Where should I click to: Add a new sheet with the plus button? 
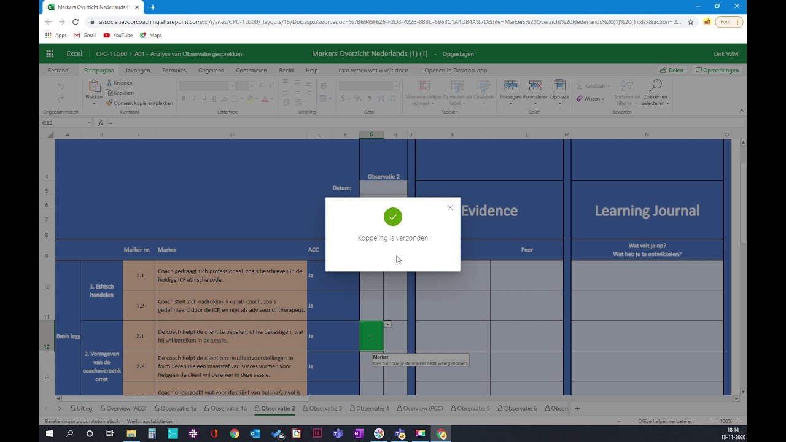(x=577, y=408)
